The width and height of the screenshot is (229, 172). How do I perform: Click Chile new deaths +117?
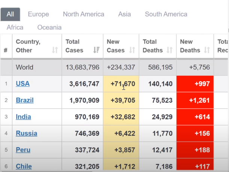(x=202, y=166)
